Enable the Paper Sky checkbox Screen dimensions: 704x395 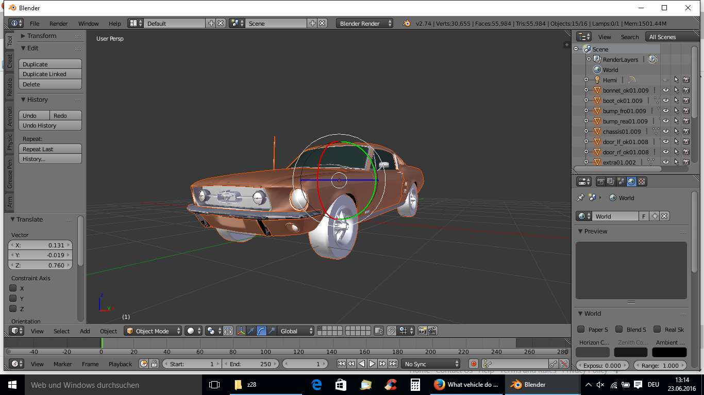[581, 329]
